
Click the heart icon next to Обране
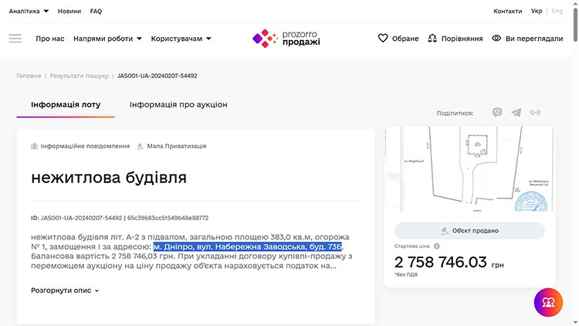pos(383,38)
